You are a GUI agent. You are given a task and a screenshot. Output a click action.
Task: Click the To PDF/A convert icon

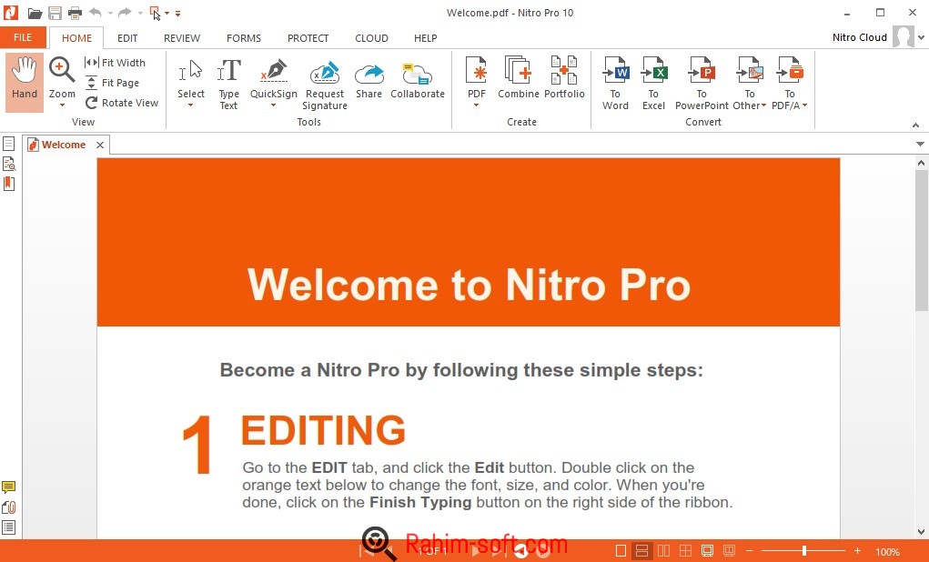pyautogui.click(x=790, y=70)
